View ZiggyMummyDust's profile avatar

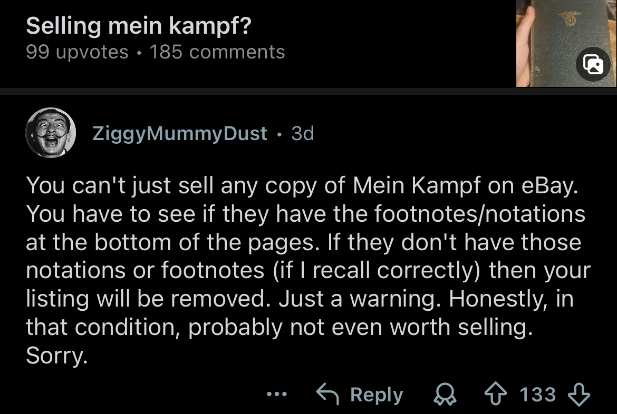click(50, 133)
